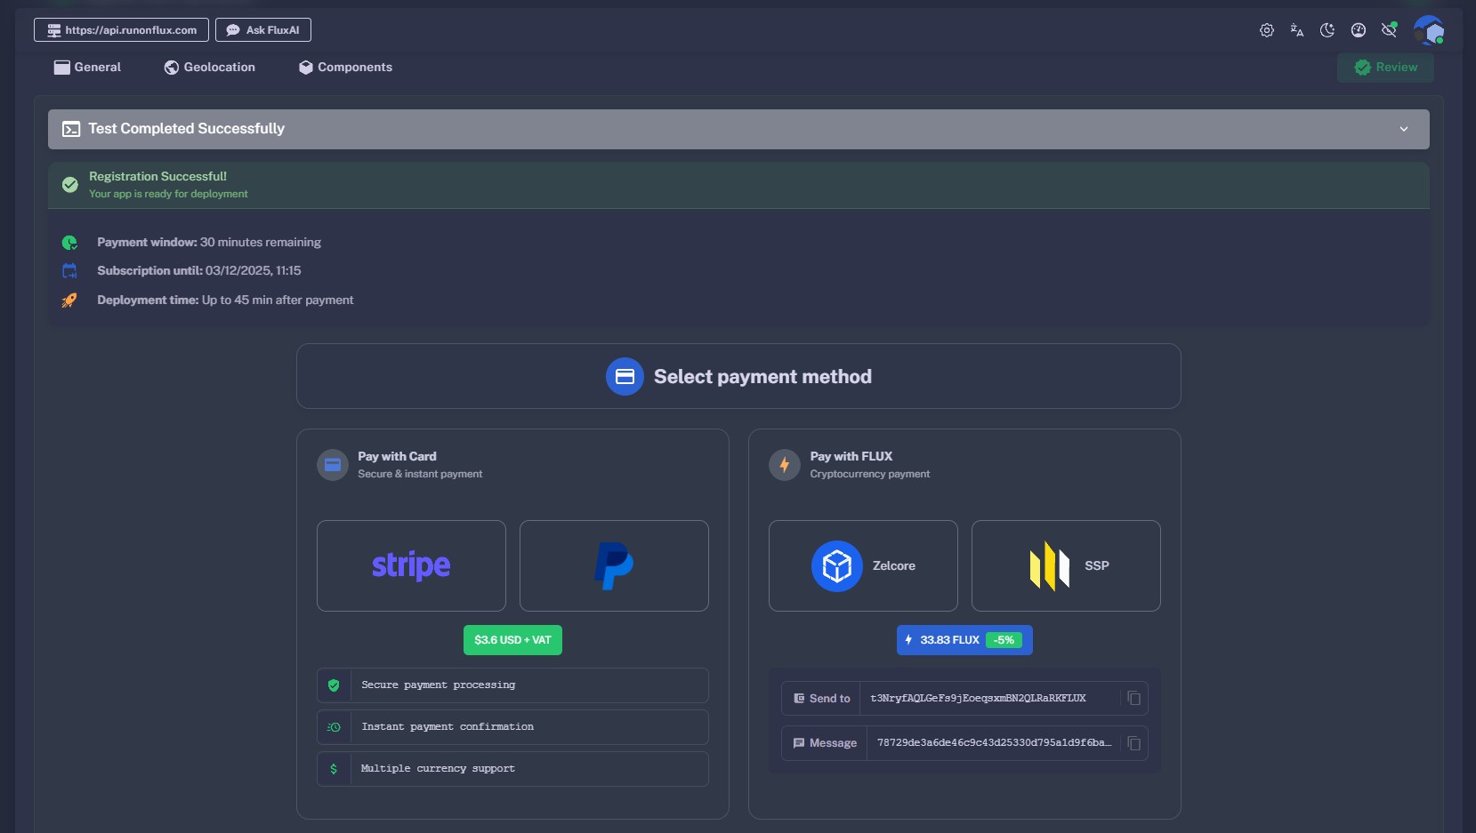Click the Ask FluxAI button
The image size is (1476, 833).
[x=262, y=30]
